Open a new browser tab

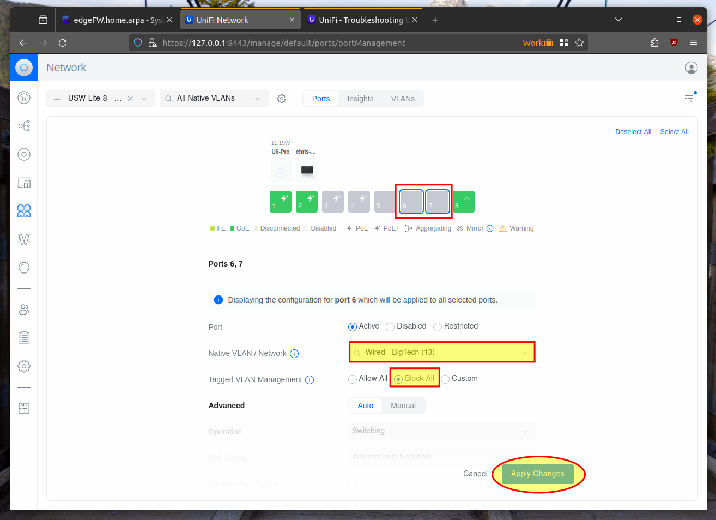[x=435, y=20]
